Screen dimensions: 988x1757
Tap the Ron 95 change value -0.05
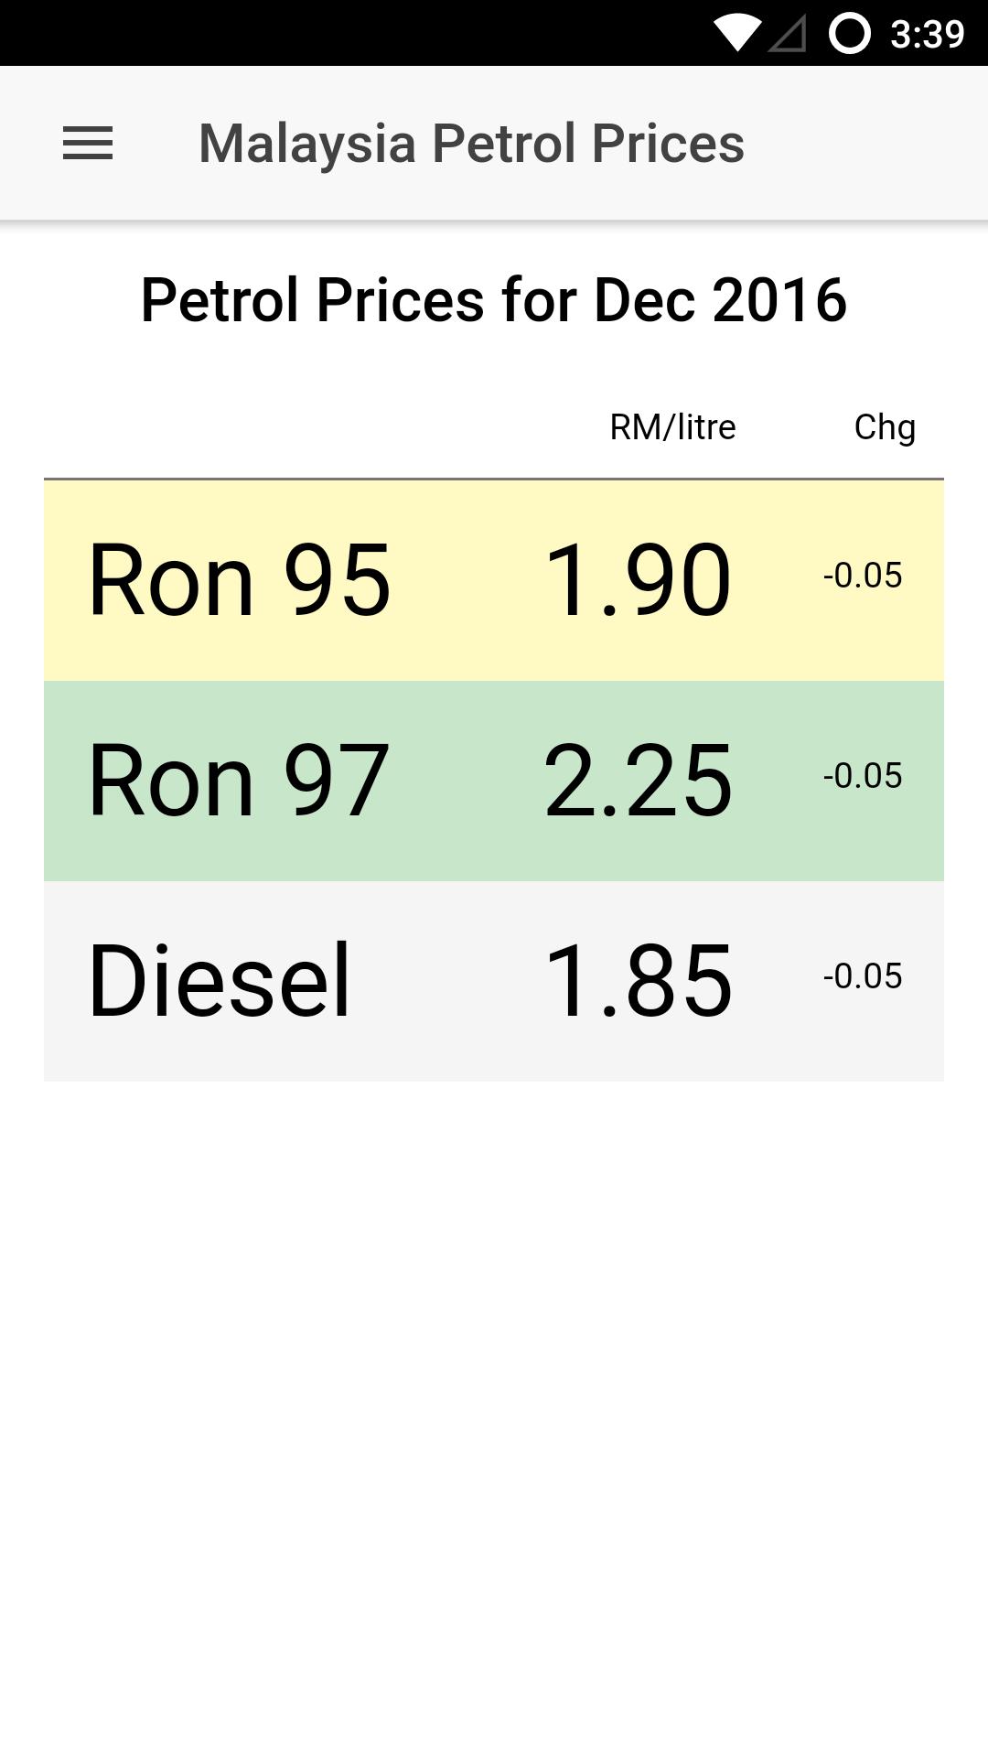pos(863,576)
